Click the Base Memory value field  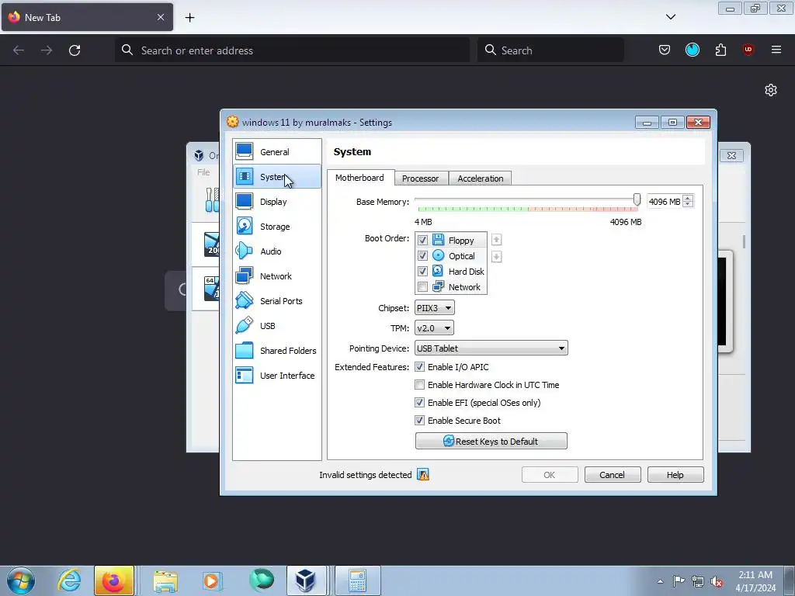coord(665,202)
